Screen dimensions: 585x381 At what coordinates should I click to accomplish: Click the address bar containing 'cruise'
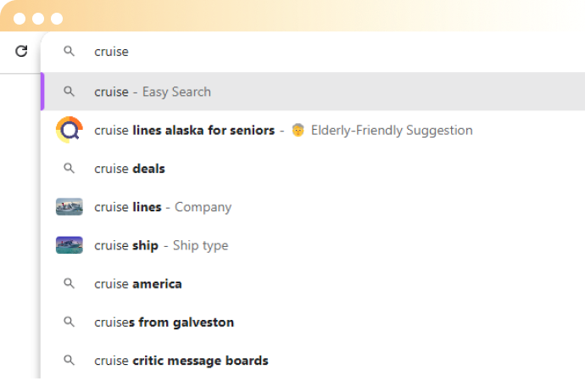pyautogui.click(x=313, y=52)
